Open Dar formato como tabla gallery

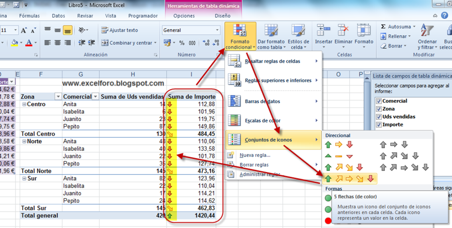(271, 37)
